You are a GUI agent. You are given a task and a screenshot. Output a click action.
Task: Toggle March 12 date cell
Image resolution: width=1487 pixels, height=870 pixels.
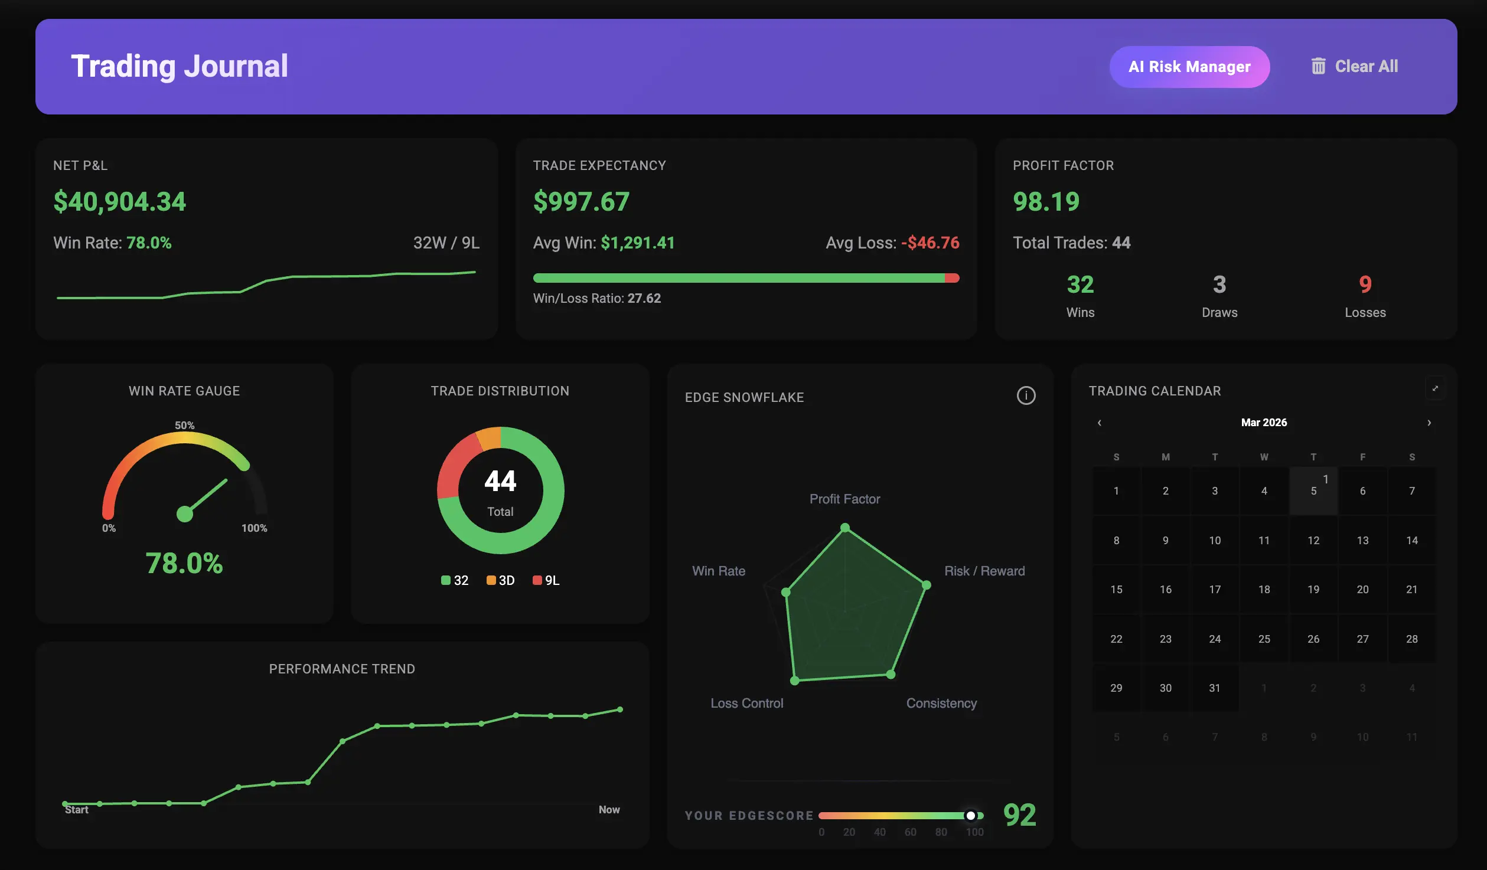[1313, 540]
